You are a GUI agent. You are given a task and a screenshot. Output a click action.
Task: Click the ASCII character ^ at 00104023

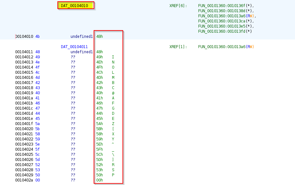tap(113, 144)
